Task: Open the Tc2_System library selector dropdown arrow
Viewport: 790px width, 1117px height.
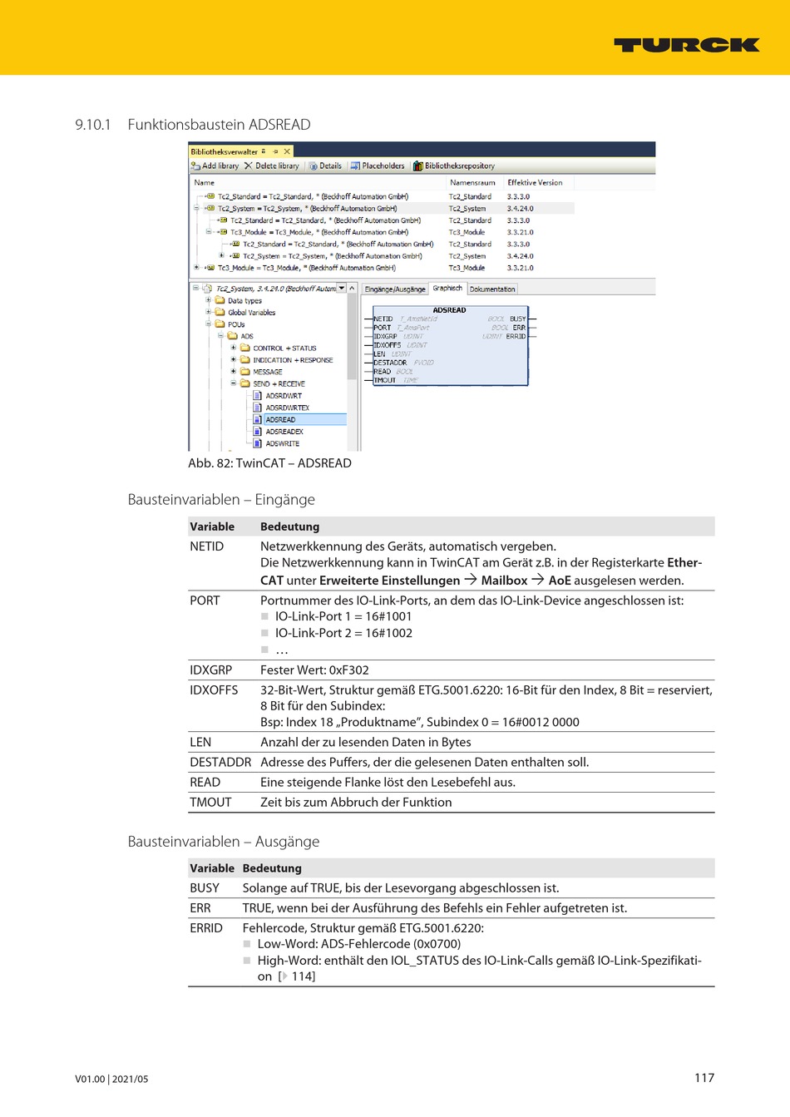Action: pos(341,289)
